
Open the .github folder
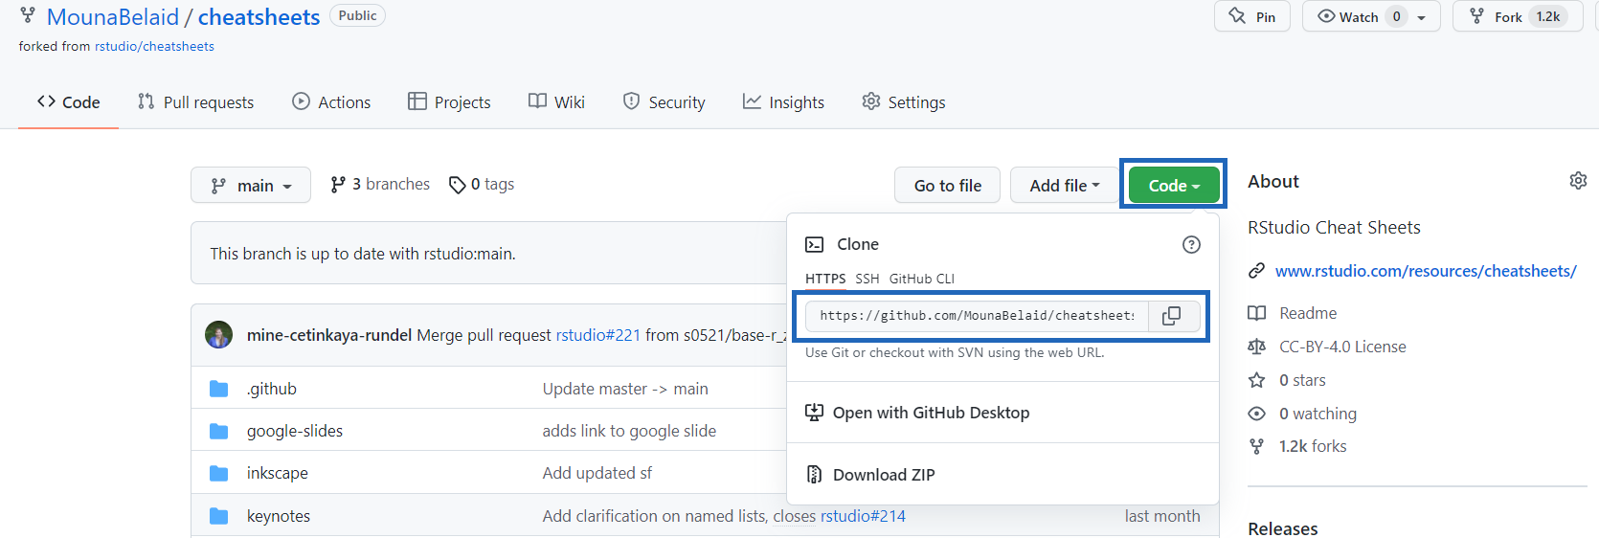click(272, 389)
